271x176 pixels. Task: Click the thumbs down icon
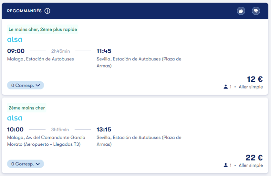[x=256, y=11]
